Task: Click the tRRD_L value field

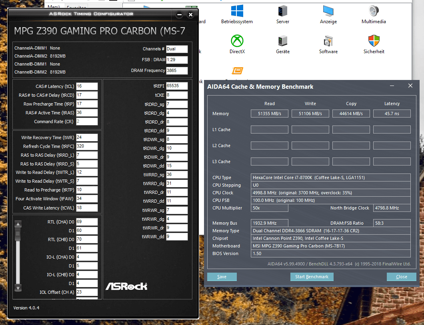Action: pyautogui.click(x=87, y=155)
